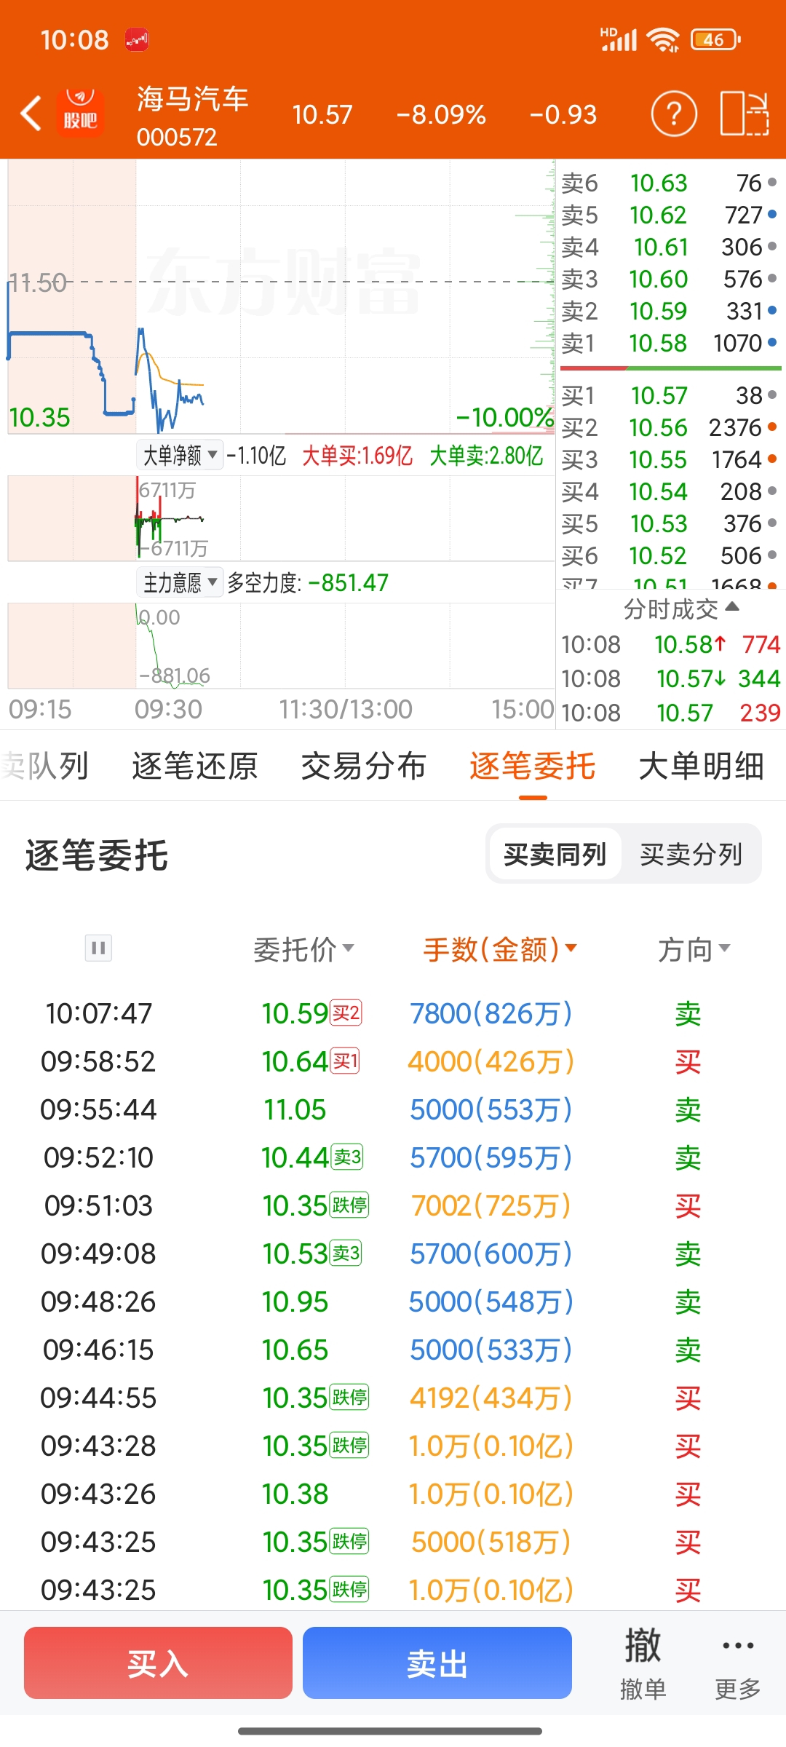Switch to landscape screen mode icon
Viewport: 786px width, 1747px height.
745,114
